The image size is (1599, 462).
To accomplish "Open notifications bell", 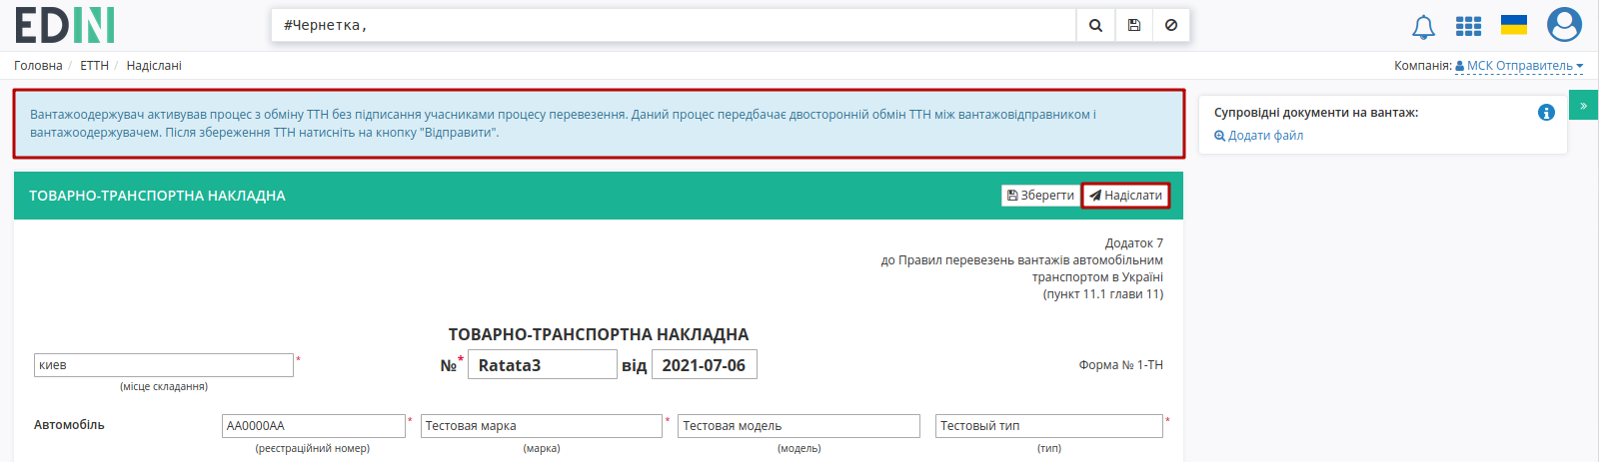I will [x=1423, y=27].
